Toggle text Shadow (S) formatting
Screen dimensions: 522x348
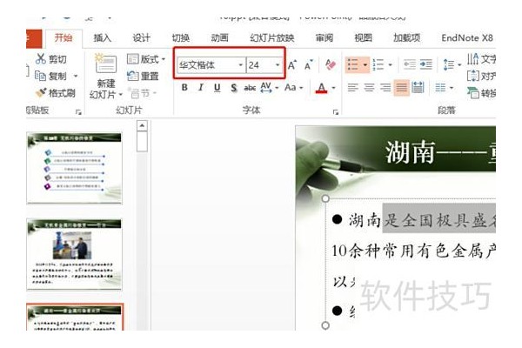[x=234, y=88]
